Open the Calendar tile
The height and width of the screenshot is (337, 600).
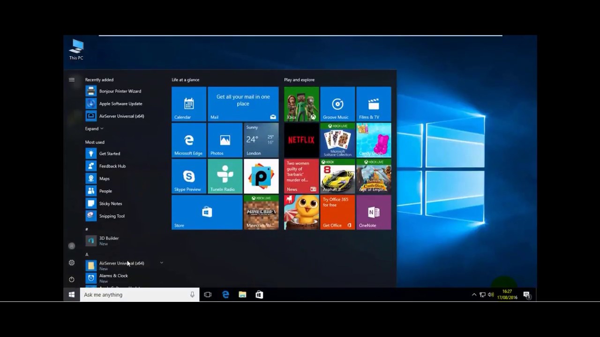(x=189, y=104)
